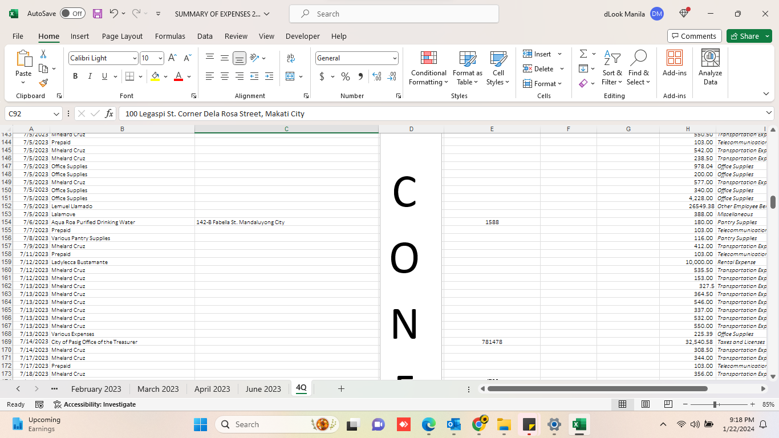Click the Save icon in title bar
This screenshot has width=779, height=438.
(x=98, y=14)
